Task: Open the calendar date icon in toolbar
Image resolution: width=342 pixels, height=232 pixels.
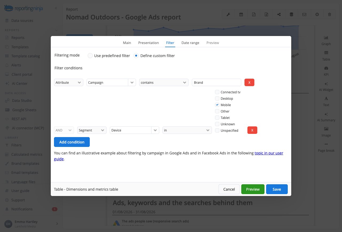Action: coord(241,14)
